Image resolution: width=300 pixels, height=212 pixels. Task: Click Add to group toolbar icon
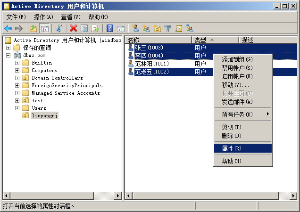coord(190,29)
